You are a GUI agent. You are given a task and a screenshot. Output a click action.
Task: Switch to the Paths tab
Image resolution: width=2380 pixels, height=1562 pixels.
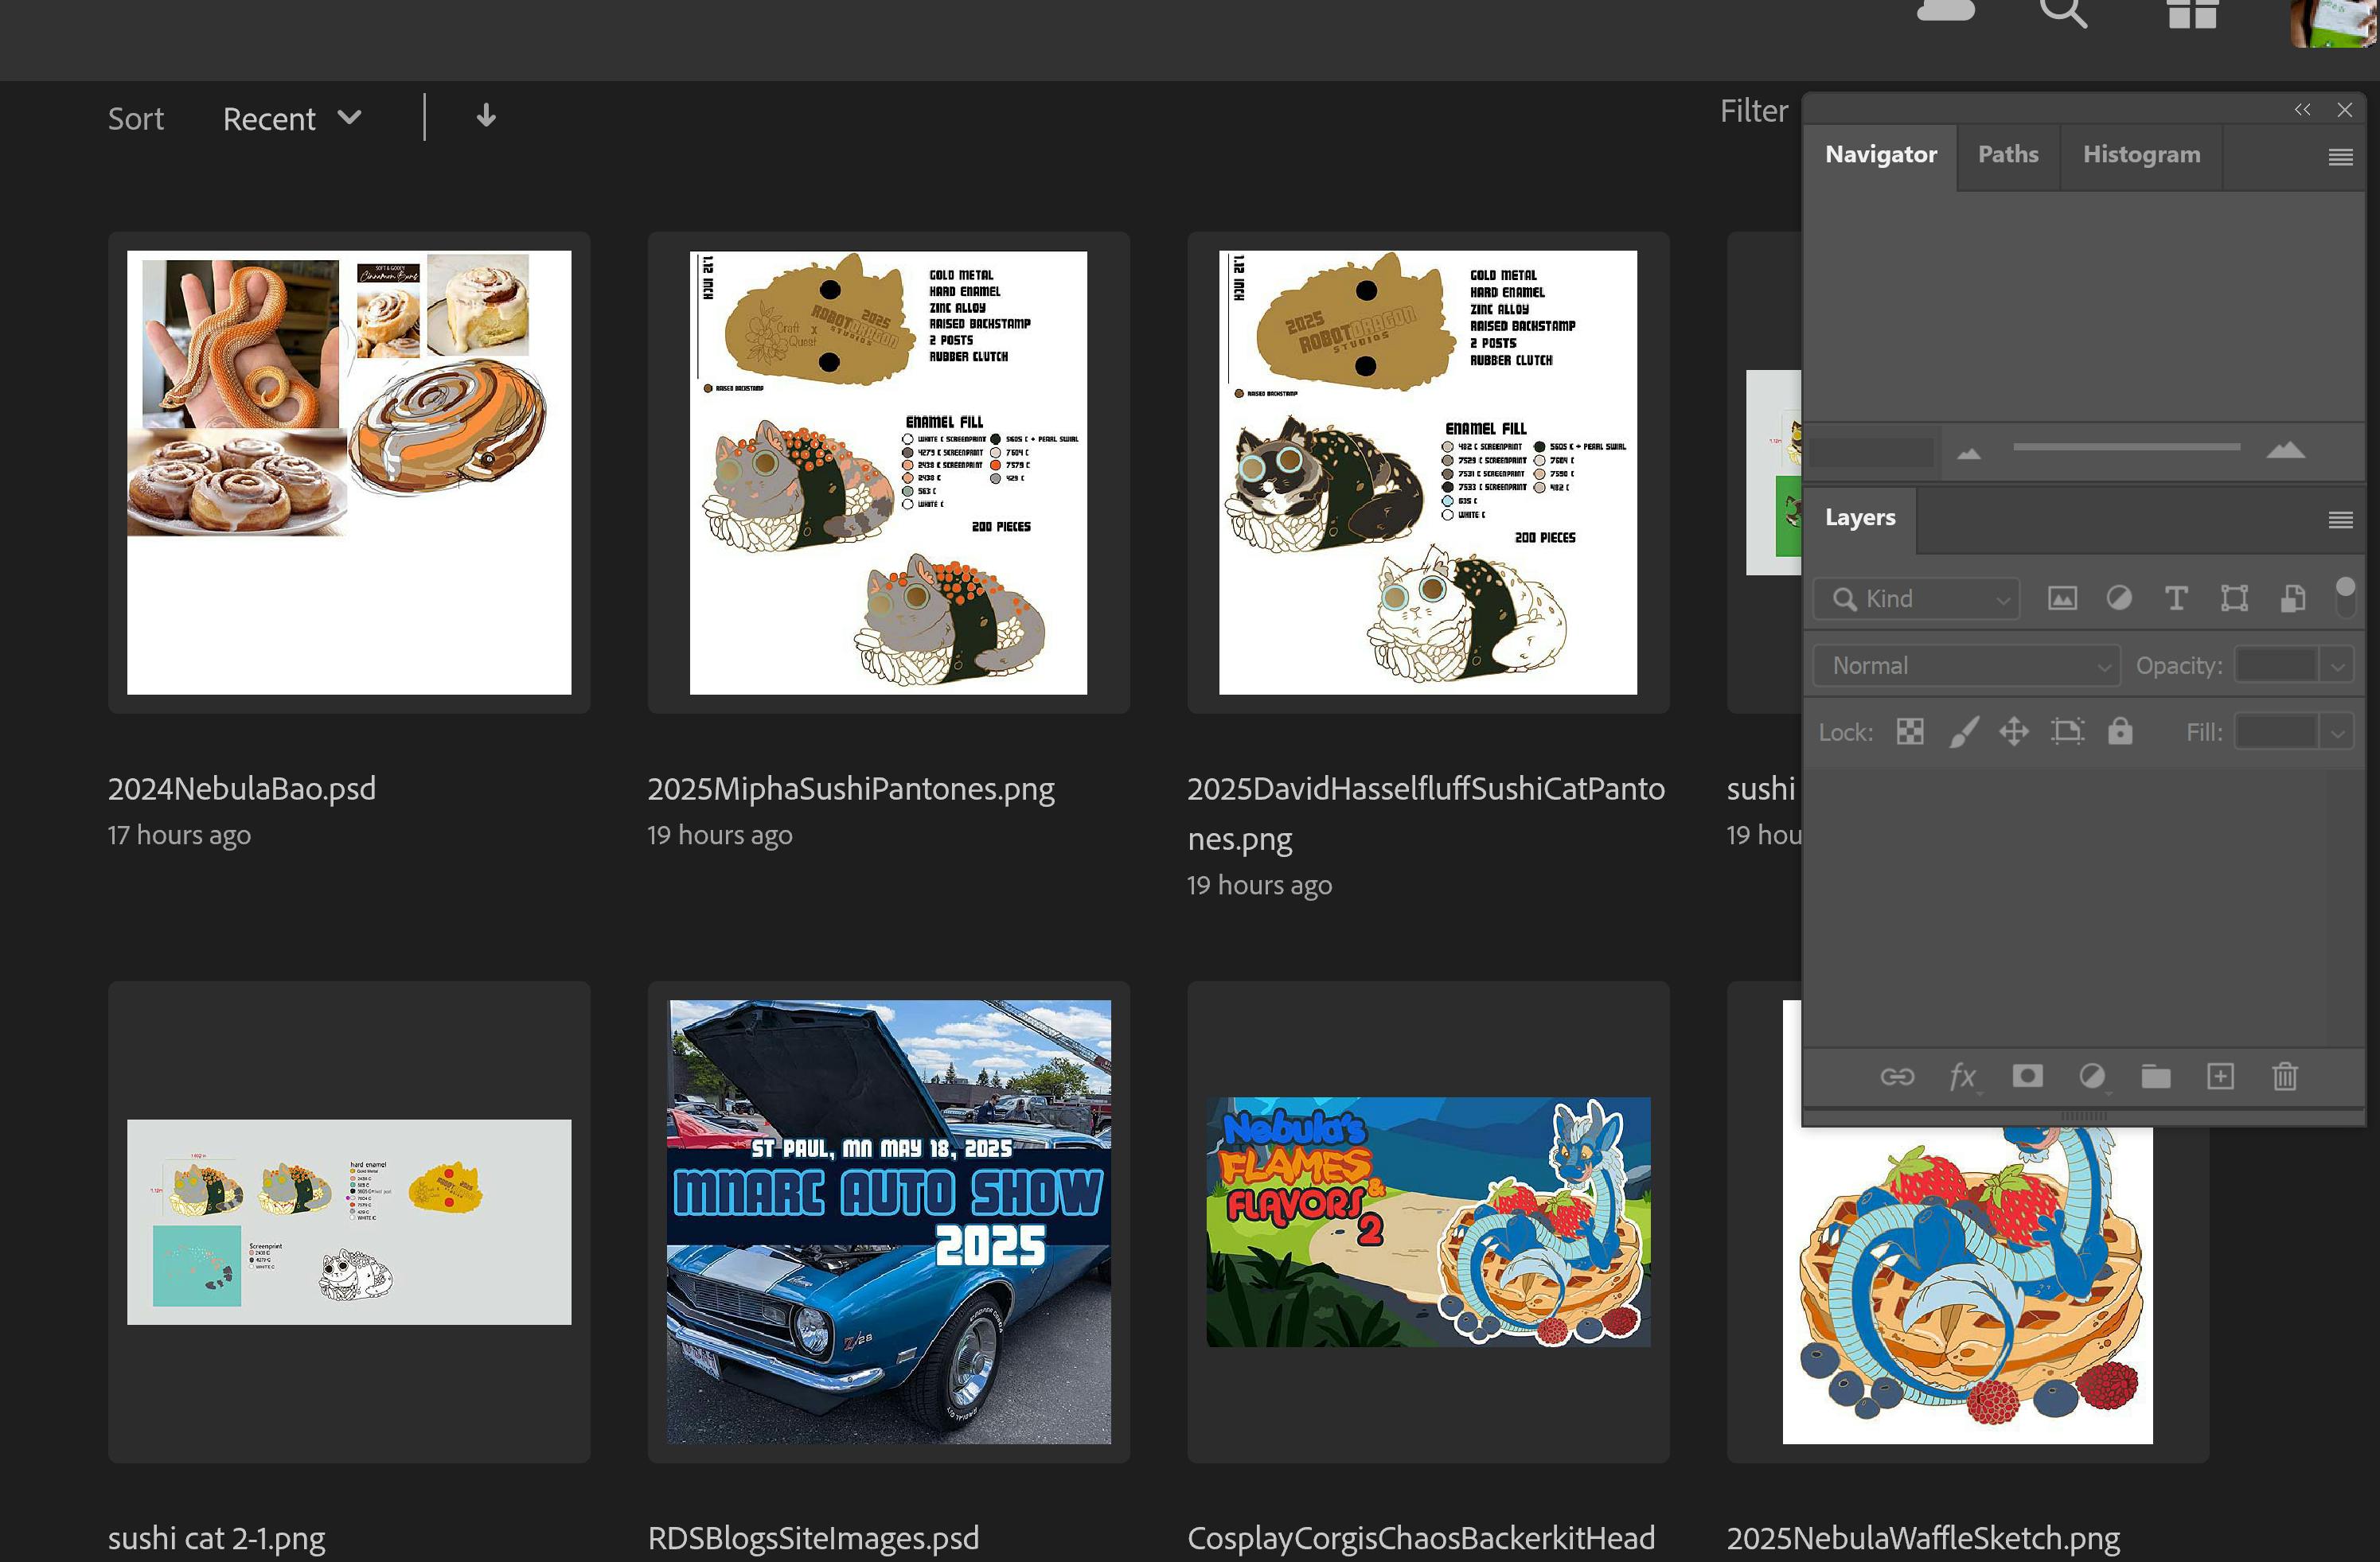2007,155
